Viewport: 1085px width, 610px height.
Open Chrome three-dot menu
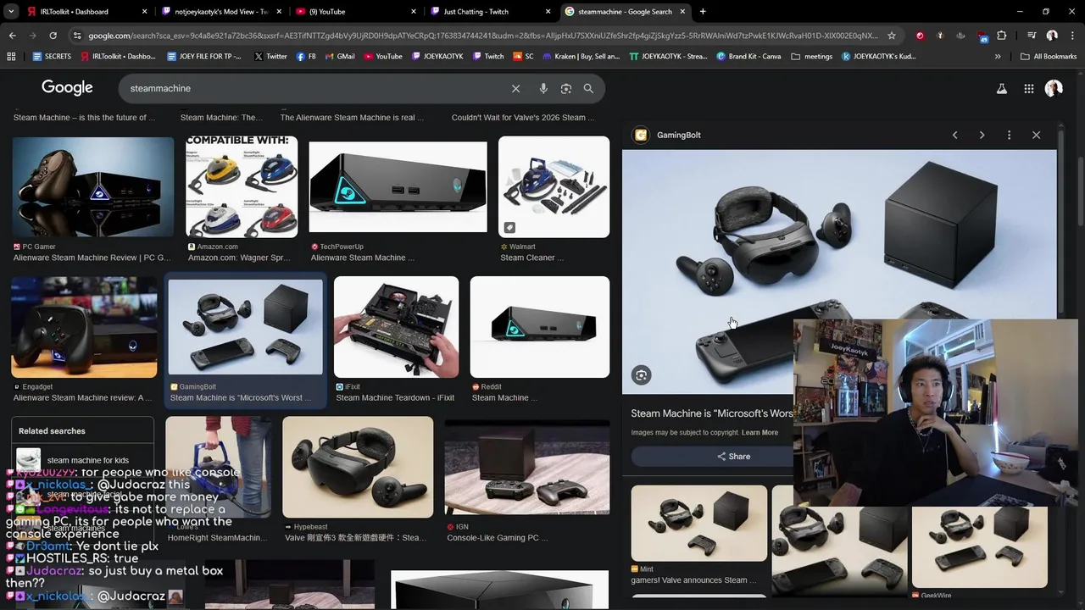click(1071, 36)
